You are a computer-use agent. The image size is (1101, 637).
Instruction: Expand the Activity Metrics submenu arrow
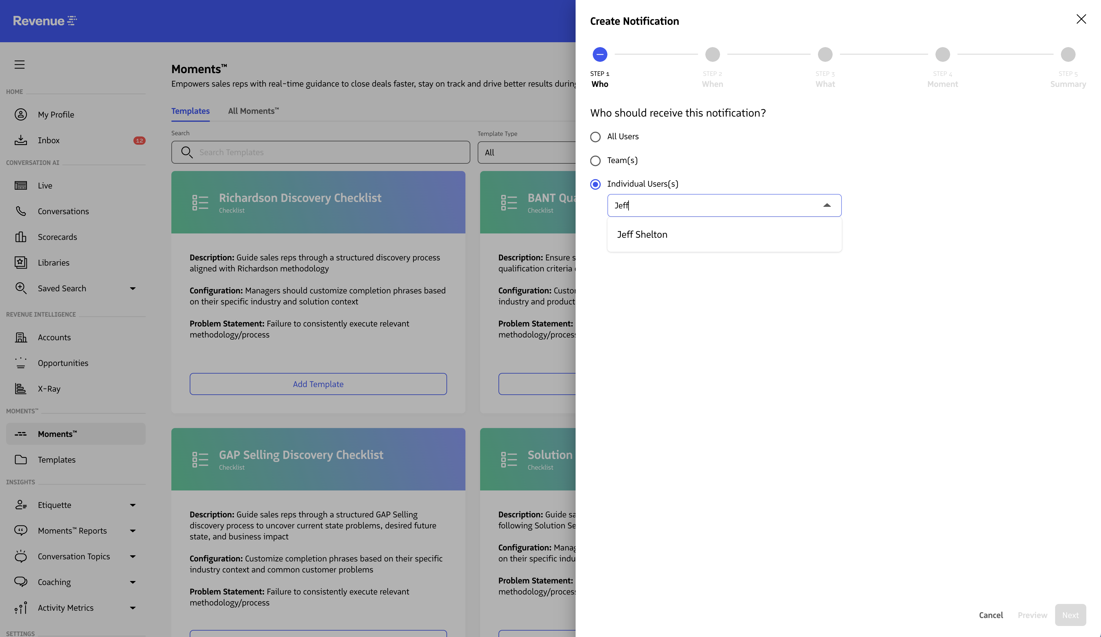tap(133, 608)
